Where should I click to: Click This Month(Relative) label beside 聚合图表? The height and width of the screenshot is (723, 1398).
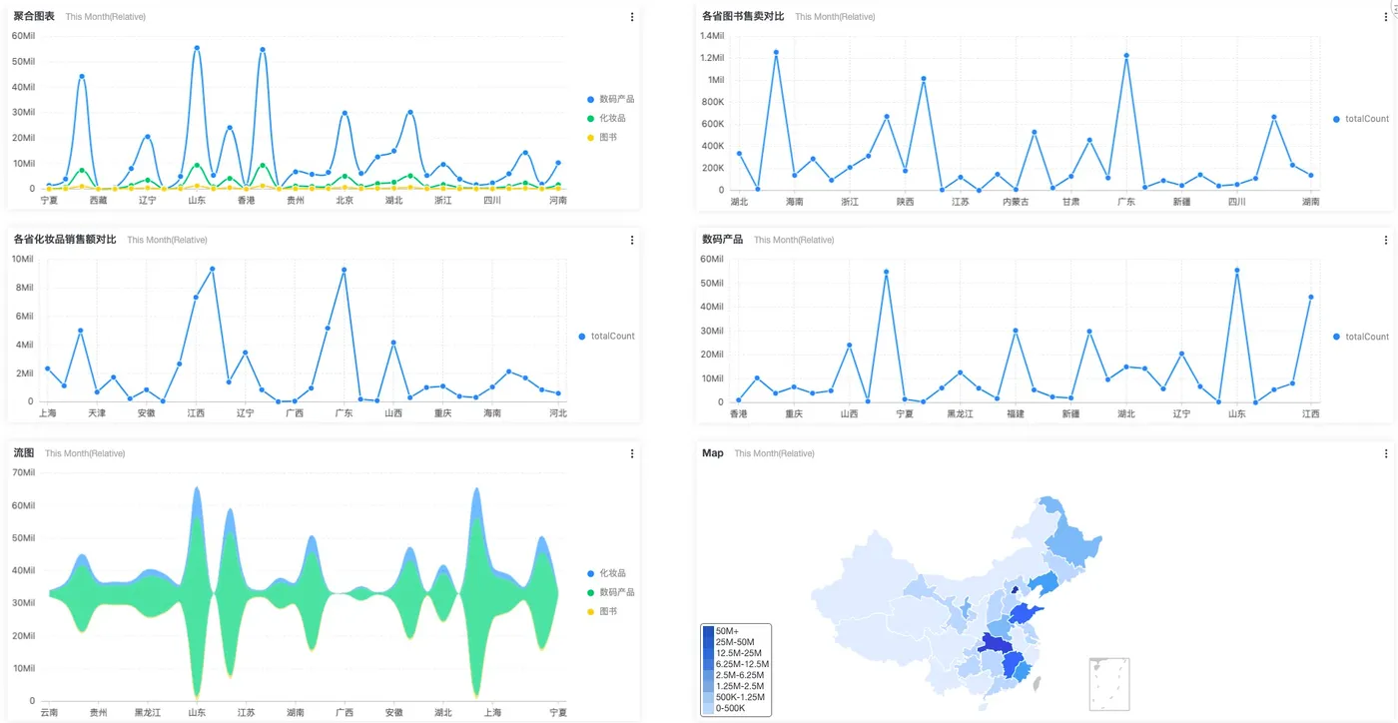tap(106, 17)
